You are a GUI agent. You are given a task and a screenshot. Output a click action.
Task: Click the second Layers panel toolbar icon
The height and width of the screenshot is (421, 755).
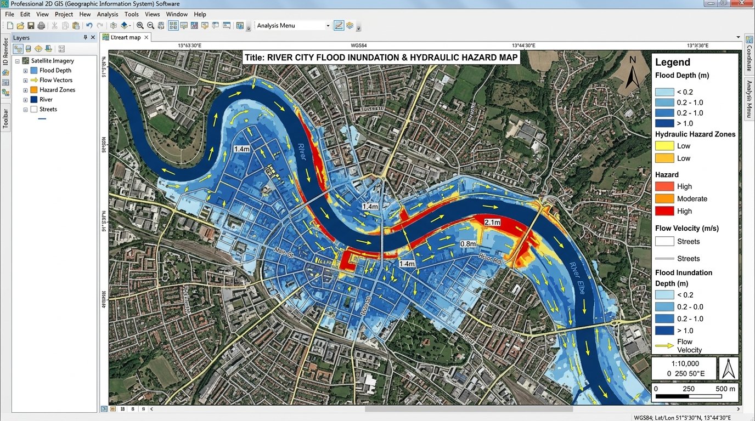tap(29, 49)
